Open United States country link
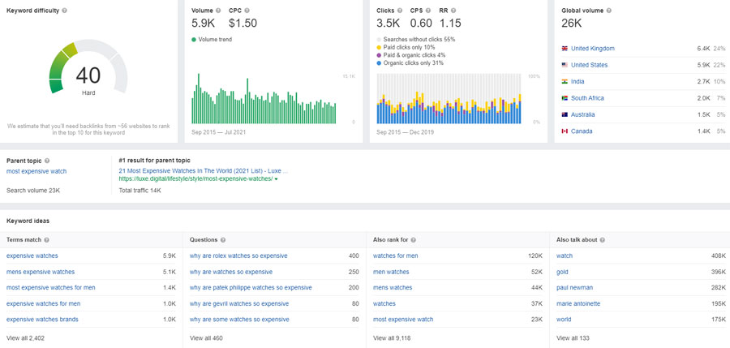Screen dimensions: 730x348 589,65
